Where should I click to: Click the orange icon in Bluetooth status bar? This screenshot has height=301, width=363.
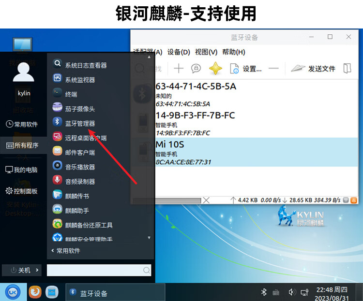(354, 200)
